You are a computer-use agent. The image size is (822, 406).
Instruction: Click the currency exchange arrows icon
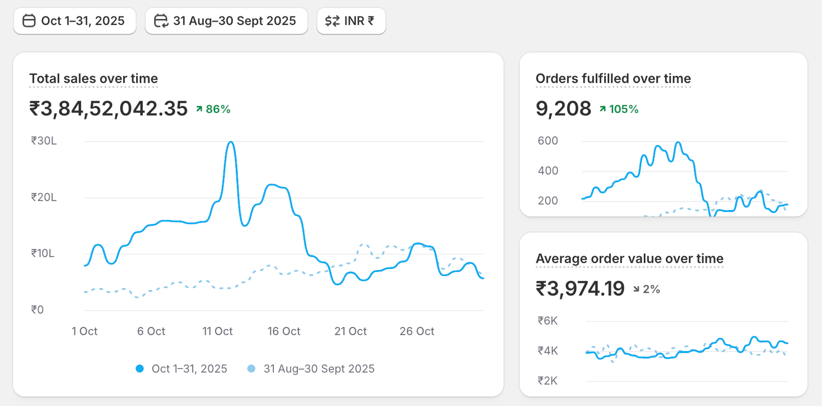point(332,21)
